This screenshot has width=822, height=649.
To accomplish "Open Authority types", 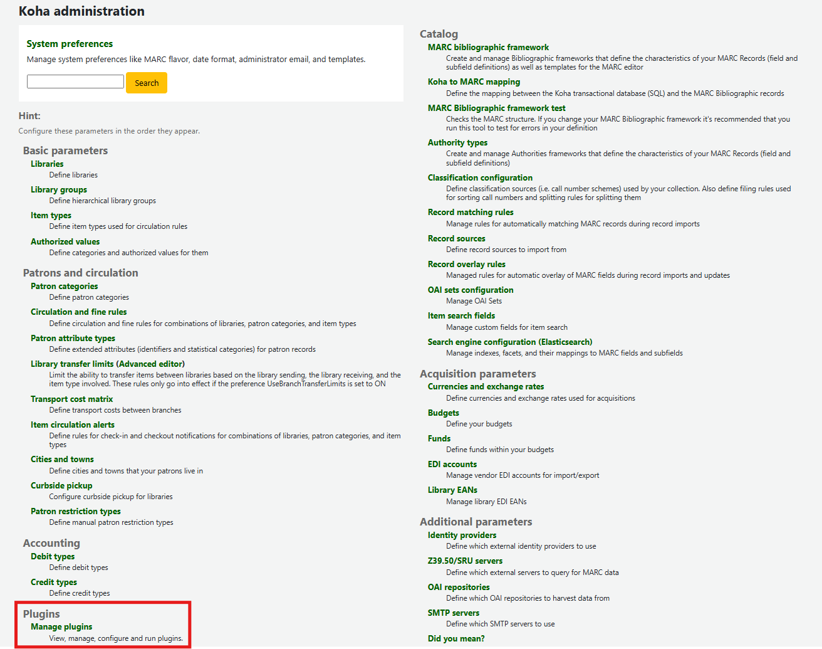I will click(x=457, y=143).
